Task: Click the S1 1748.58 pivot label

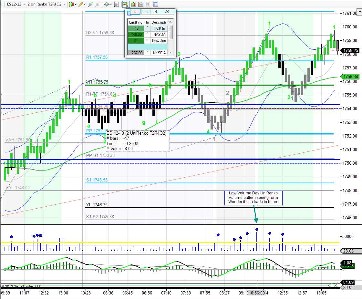Action: [x=97, y=180]
